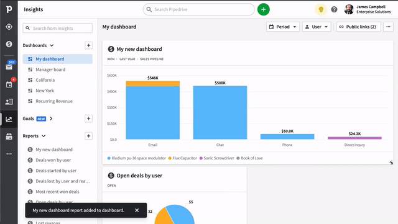
Task: Open Leads from the target icon
Action: (x=9, y=27)
